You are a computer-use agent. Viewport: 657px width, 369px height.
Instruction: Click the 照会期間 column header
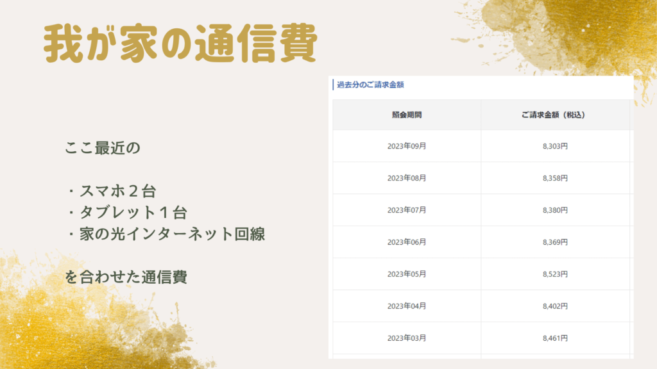click(x=407, y=115)
